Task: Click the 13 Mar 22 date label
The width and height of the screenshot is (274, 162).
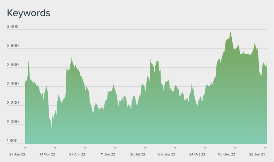Action: click(47, 154)
